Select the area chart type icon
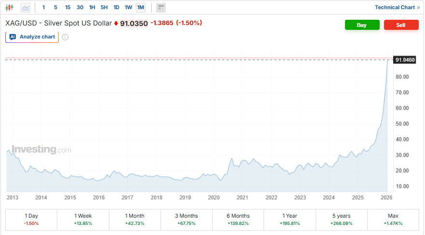The width and height of the screenshot is (425, 235). (26, 8)
